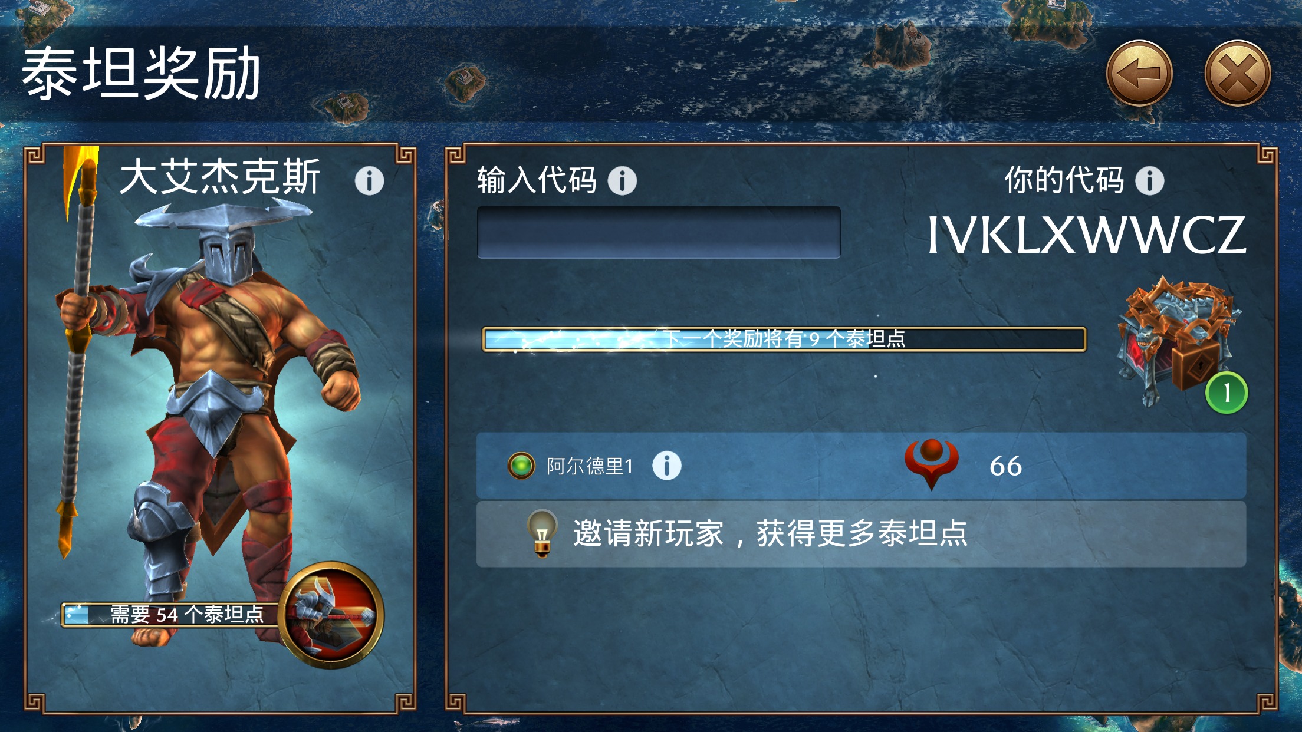Show info about 输入代码
1302x732 pixels.
[x=622, y=180]
